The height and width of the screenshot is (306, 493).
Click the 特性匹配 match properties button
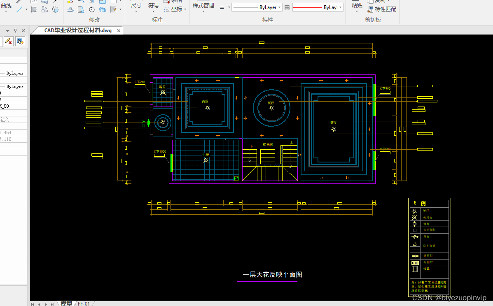[382, 9]
